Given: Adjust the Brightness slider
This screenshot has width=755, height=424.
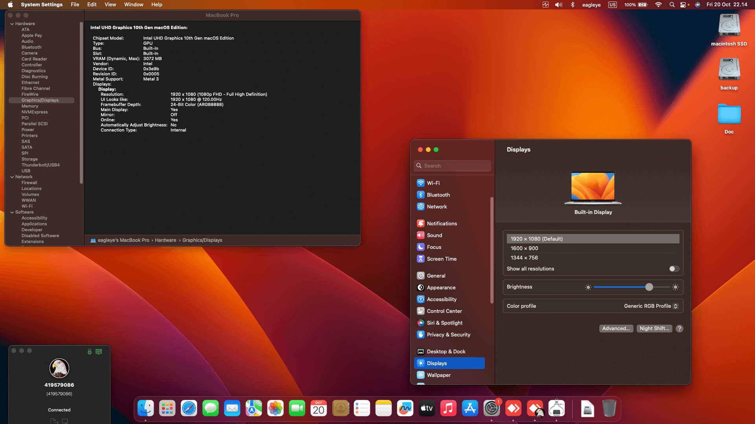Looking at the screenshot, I should [x=649, y=287].
